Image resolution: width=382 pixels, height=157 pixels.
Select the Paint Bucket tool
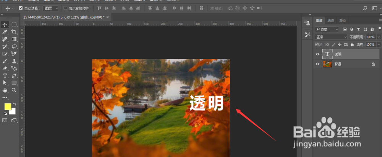pos(14,68)
